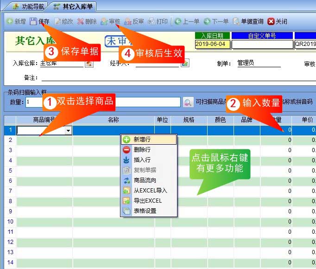Image resolution: width=316 pixels, height=269 pixels.
Task: Choose 插入行 from the context menu
Action: click(x=149, y=160)
